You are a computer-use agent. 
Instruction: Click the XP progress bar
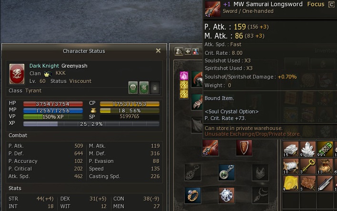point(91,124)
